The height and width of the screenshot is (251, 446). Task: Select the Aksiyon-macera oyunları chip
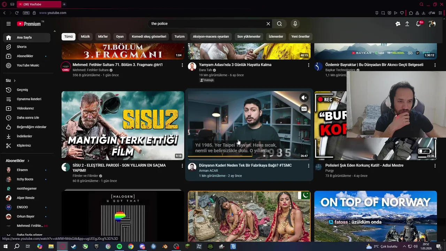click(x=211, y=36)
